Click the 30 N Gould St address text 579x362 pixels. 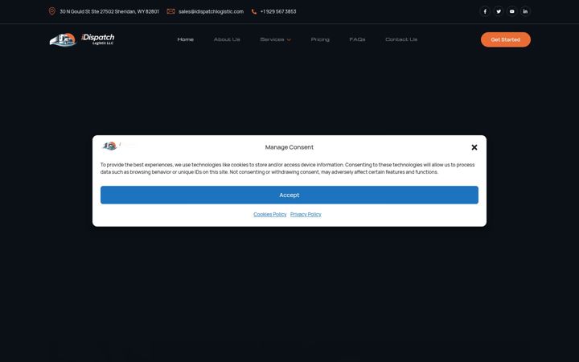pyautogui.click(x=109, y=11)
